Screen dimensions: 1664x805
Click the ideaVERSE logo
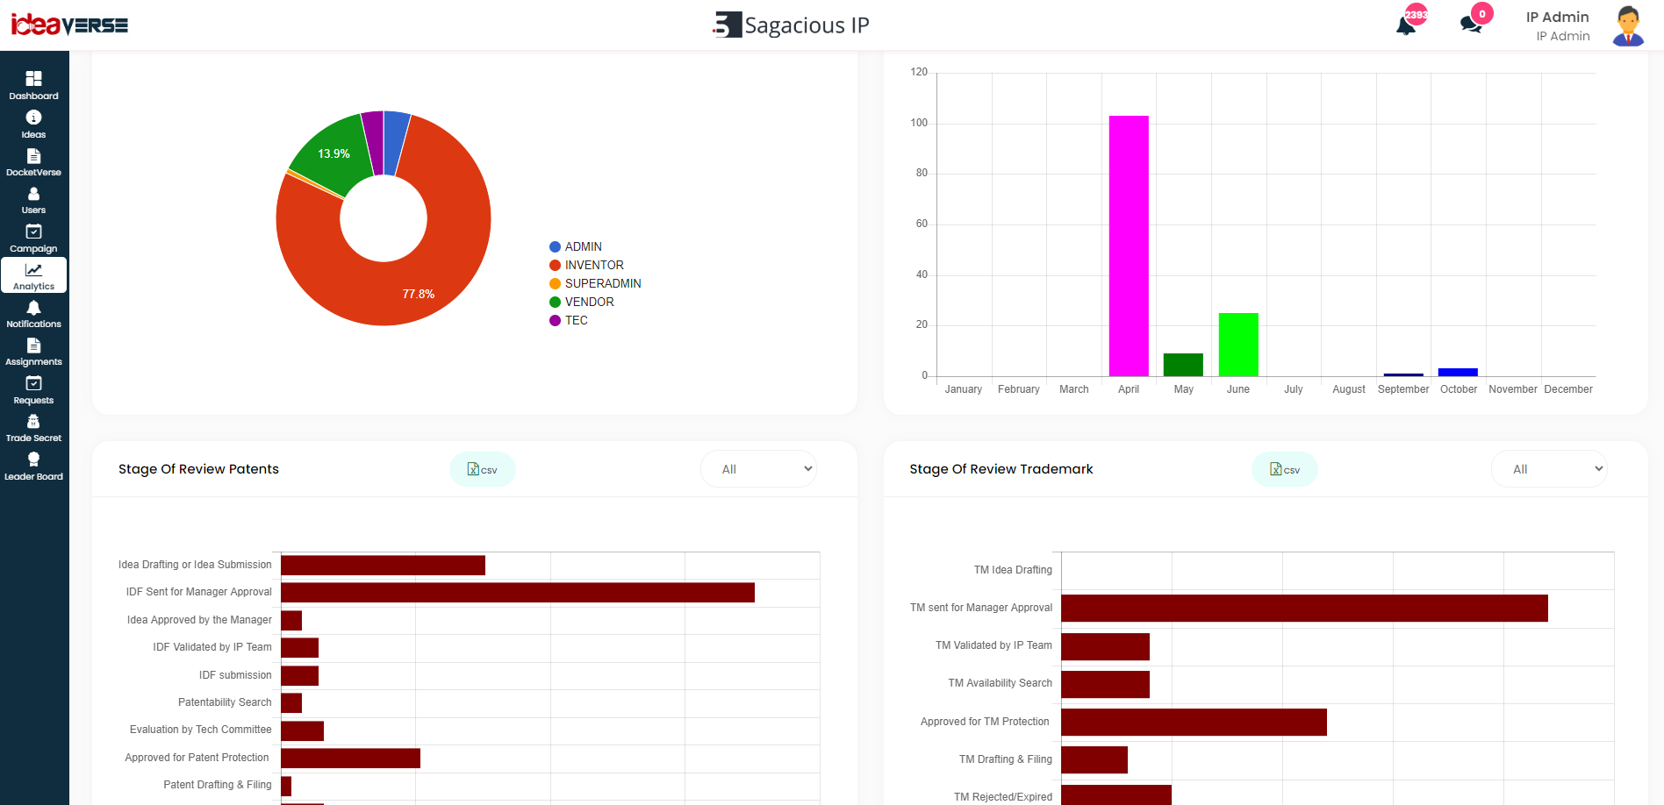pyautogui.click(x=69, y=25)
